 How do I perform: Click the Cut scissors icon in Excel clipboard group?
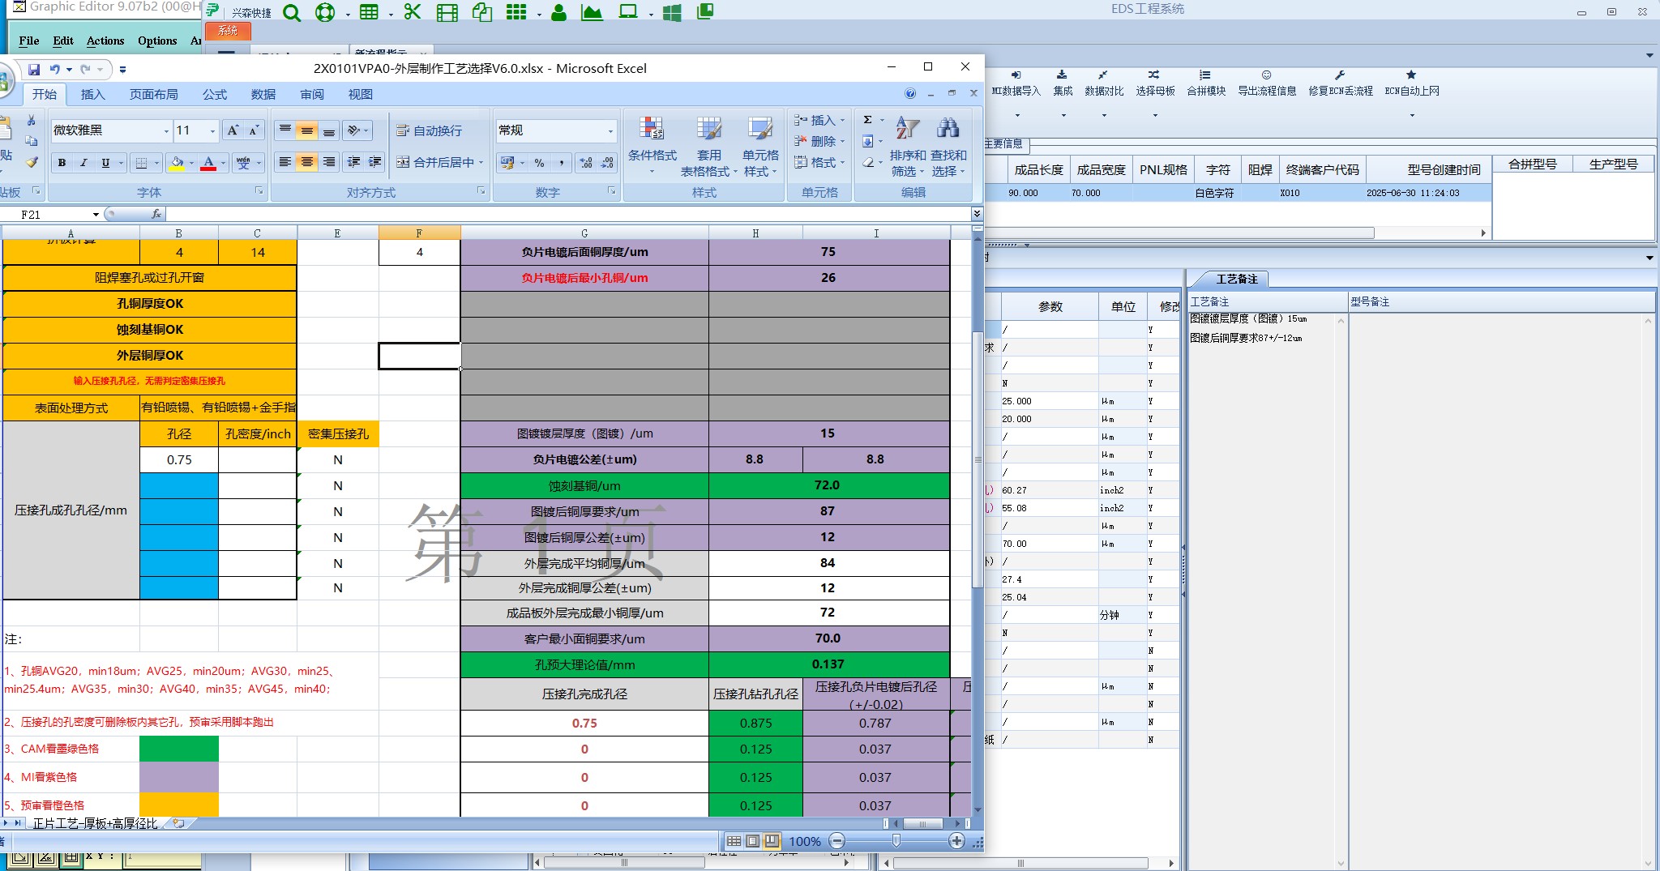click(x=31, y=121)
